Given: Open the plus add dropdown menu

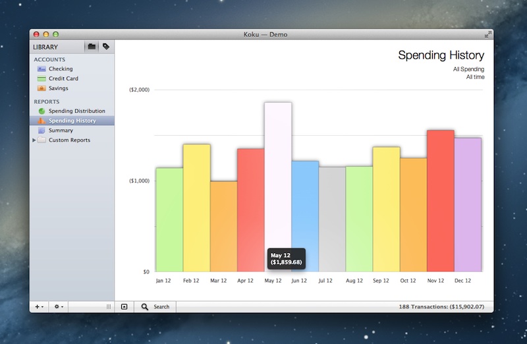Looking at the screenshot, I should 39,306.
